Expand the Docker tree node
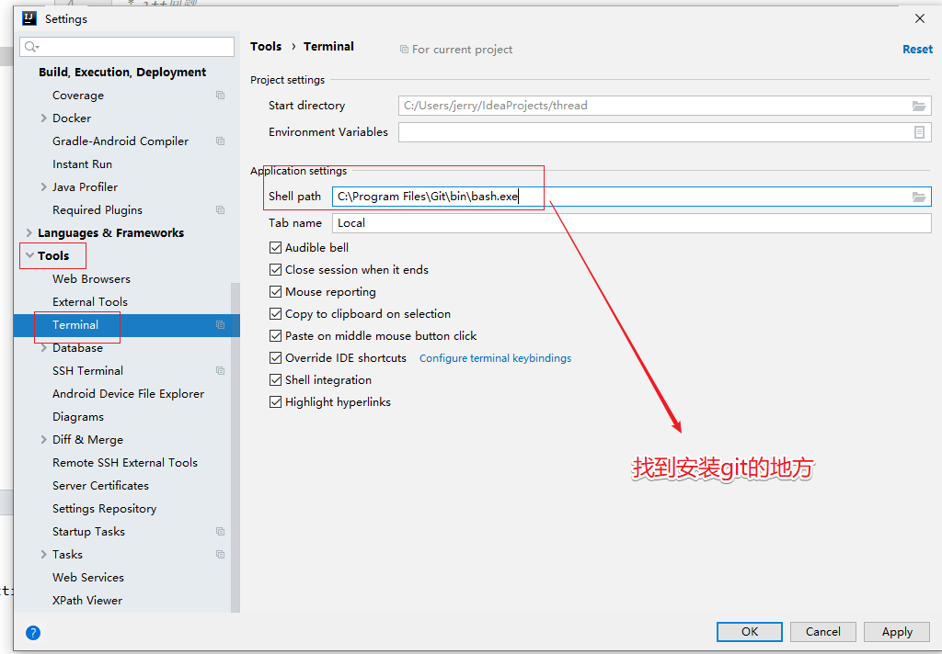The height and width of the screenshot is (654, 942). [43, 118]
